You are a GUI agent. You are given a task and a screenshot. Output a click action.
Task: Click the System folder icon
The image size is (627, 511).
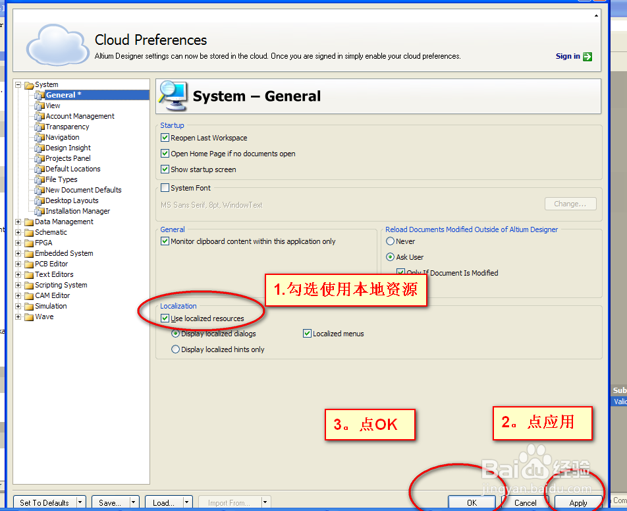click(x=29, y=85)
